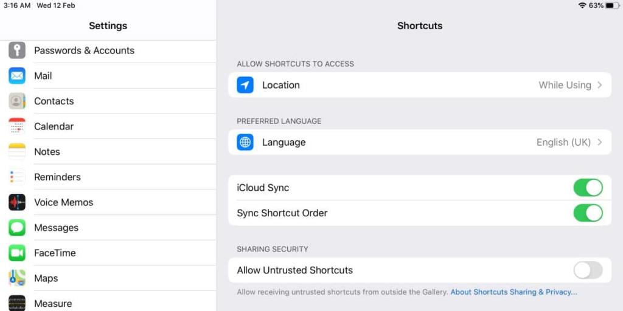Disable the iCloud Sync switch
623x311 pixels.
click(x=588, y=188)
